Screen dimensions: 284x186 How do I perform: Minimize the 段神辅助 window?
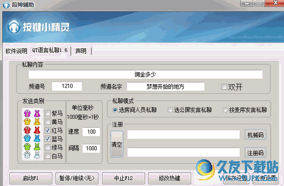pyautogui.click(x=247, y=3)
